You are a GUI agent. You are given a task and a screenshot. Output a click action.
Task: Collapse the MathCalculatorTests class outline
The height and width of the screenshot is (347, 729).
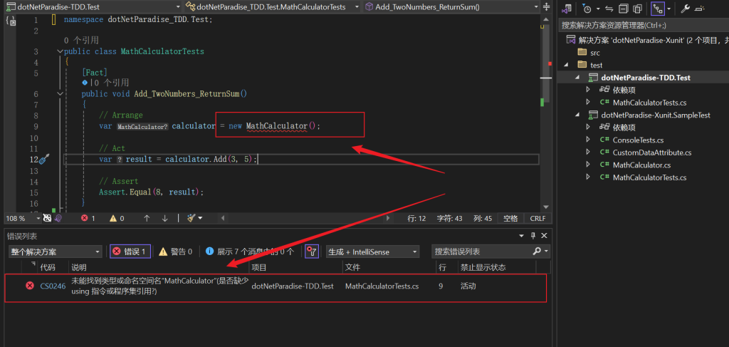[60, 51]
